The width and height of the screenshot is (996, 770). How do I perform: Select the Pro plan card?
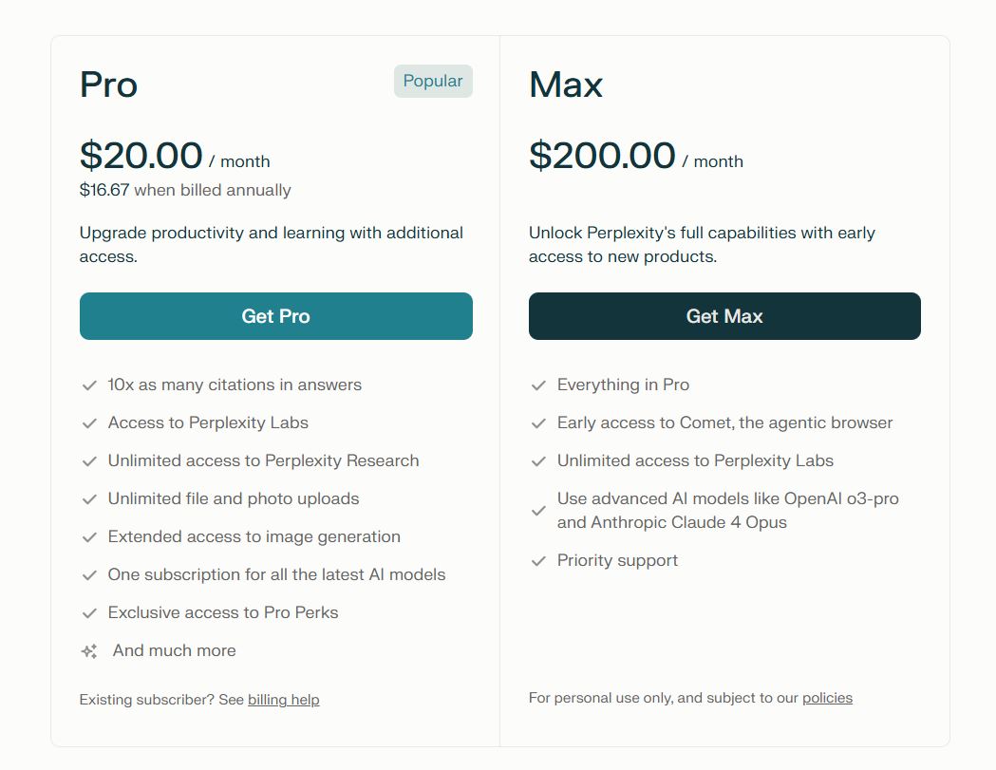275,380
